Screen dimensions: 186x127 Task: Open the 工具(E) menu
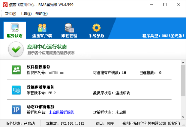[26, 13]
